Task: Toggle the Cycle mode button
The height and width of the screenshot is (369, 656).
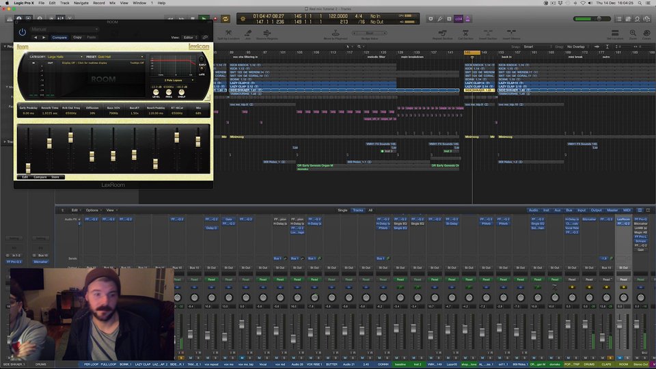Action: coord(225,19)
